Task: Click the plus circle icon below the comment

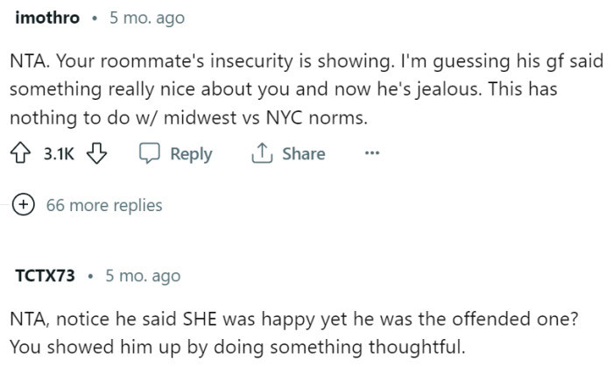Action: coord(24,206)
